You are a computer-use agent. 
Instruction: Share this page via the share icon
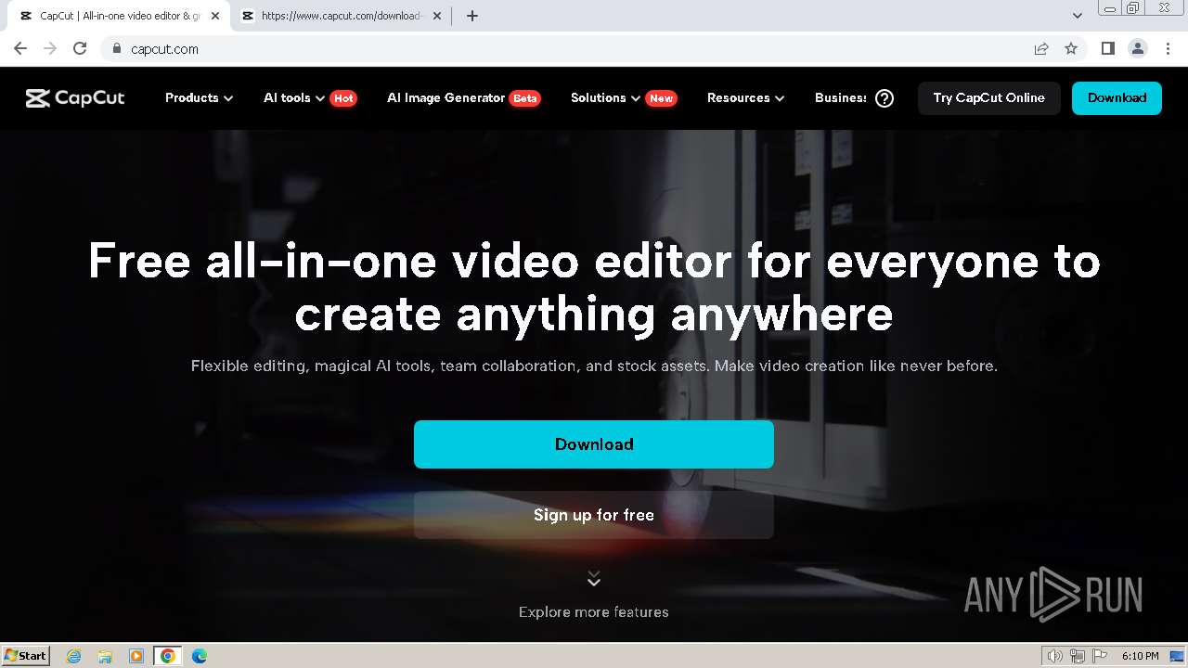1041,49
